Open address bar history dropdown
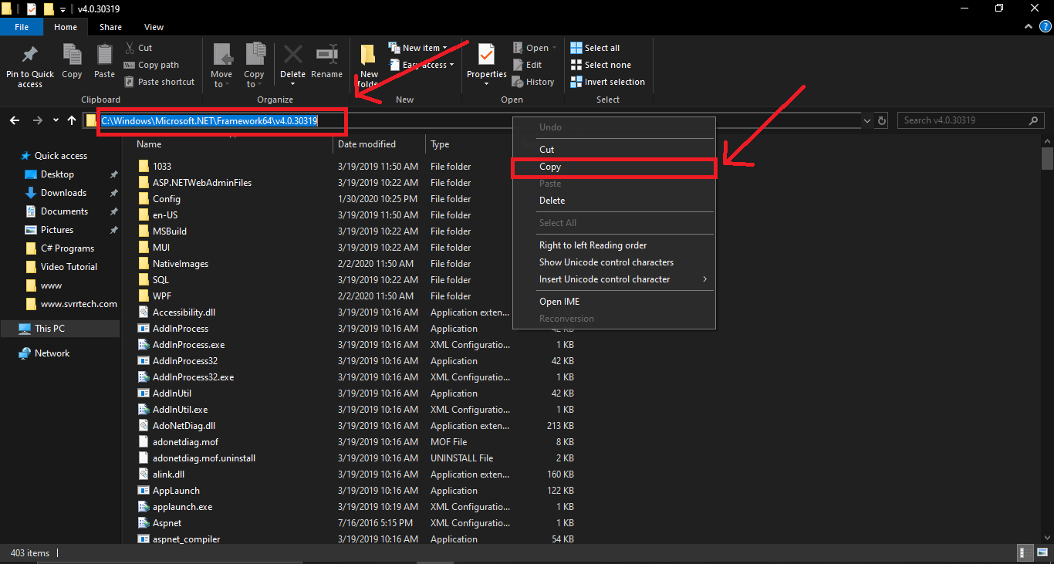The height and width of the screenshot is (564, 1054). [867, 120]
